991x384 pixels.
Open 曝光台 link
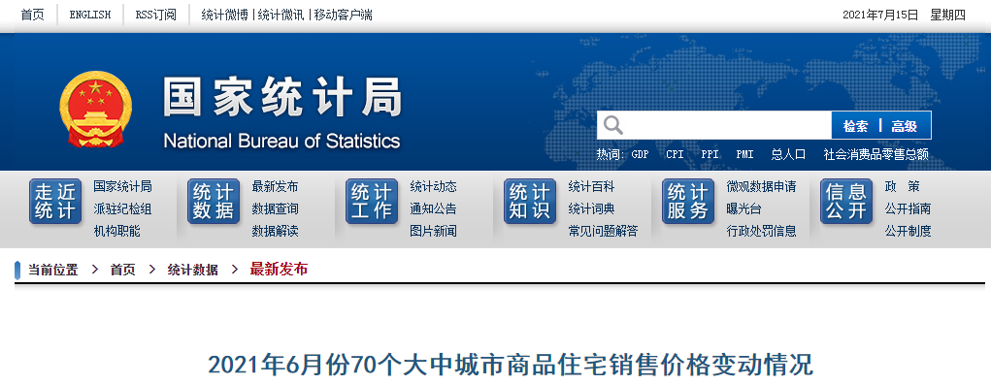(743, 209)
